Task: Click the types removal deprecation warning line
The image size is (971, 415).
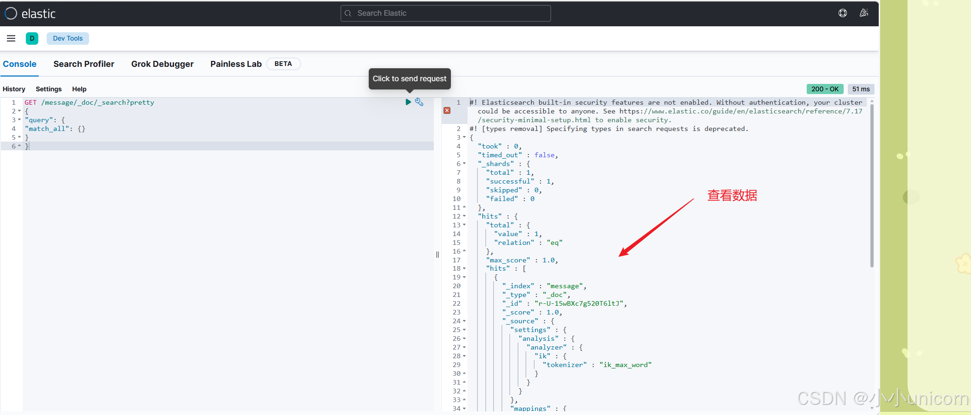Action: tap(609, 129)
